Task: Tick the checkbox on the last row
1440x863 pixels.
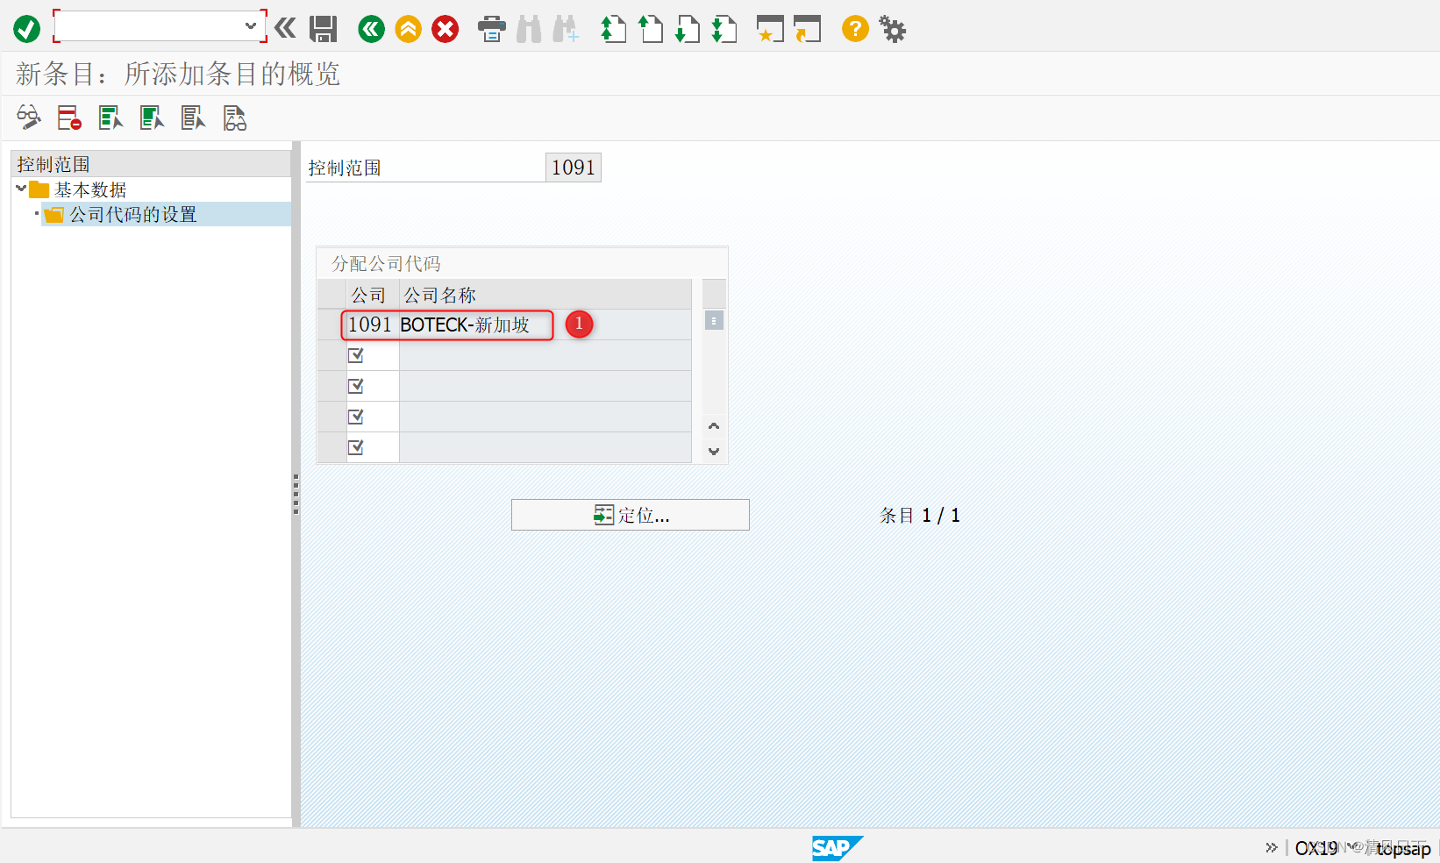Action: click(355, 446)
